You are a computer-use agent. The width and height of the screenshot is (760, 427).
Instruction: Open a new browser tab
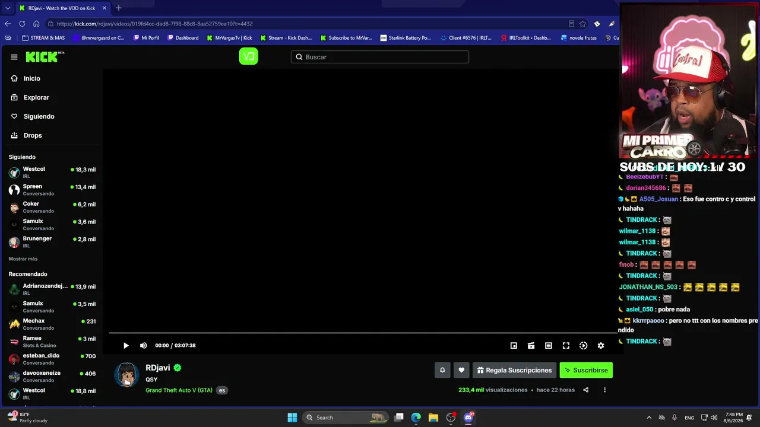[119, 8]
